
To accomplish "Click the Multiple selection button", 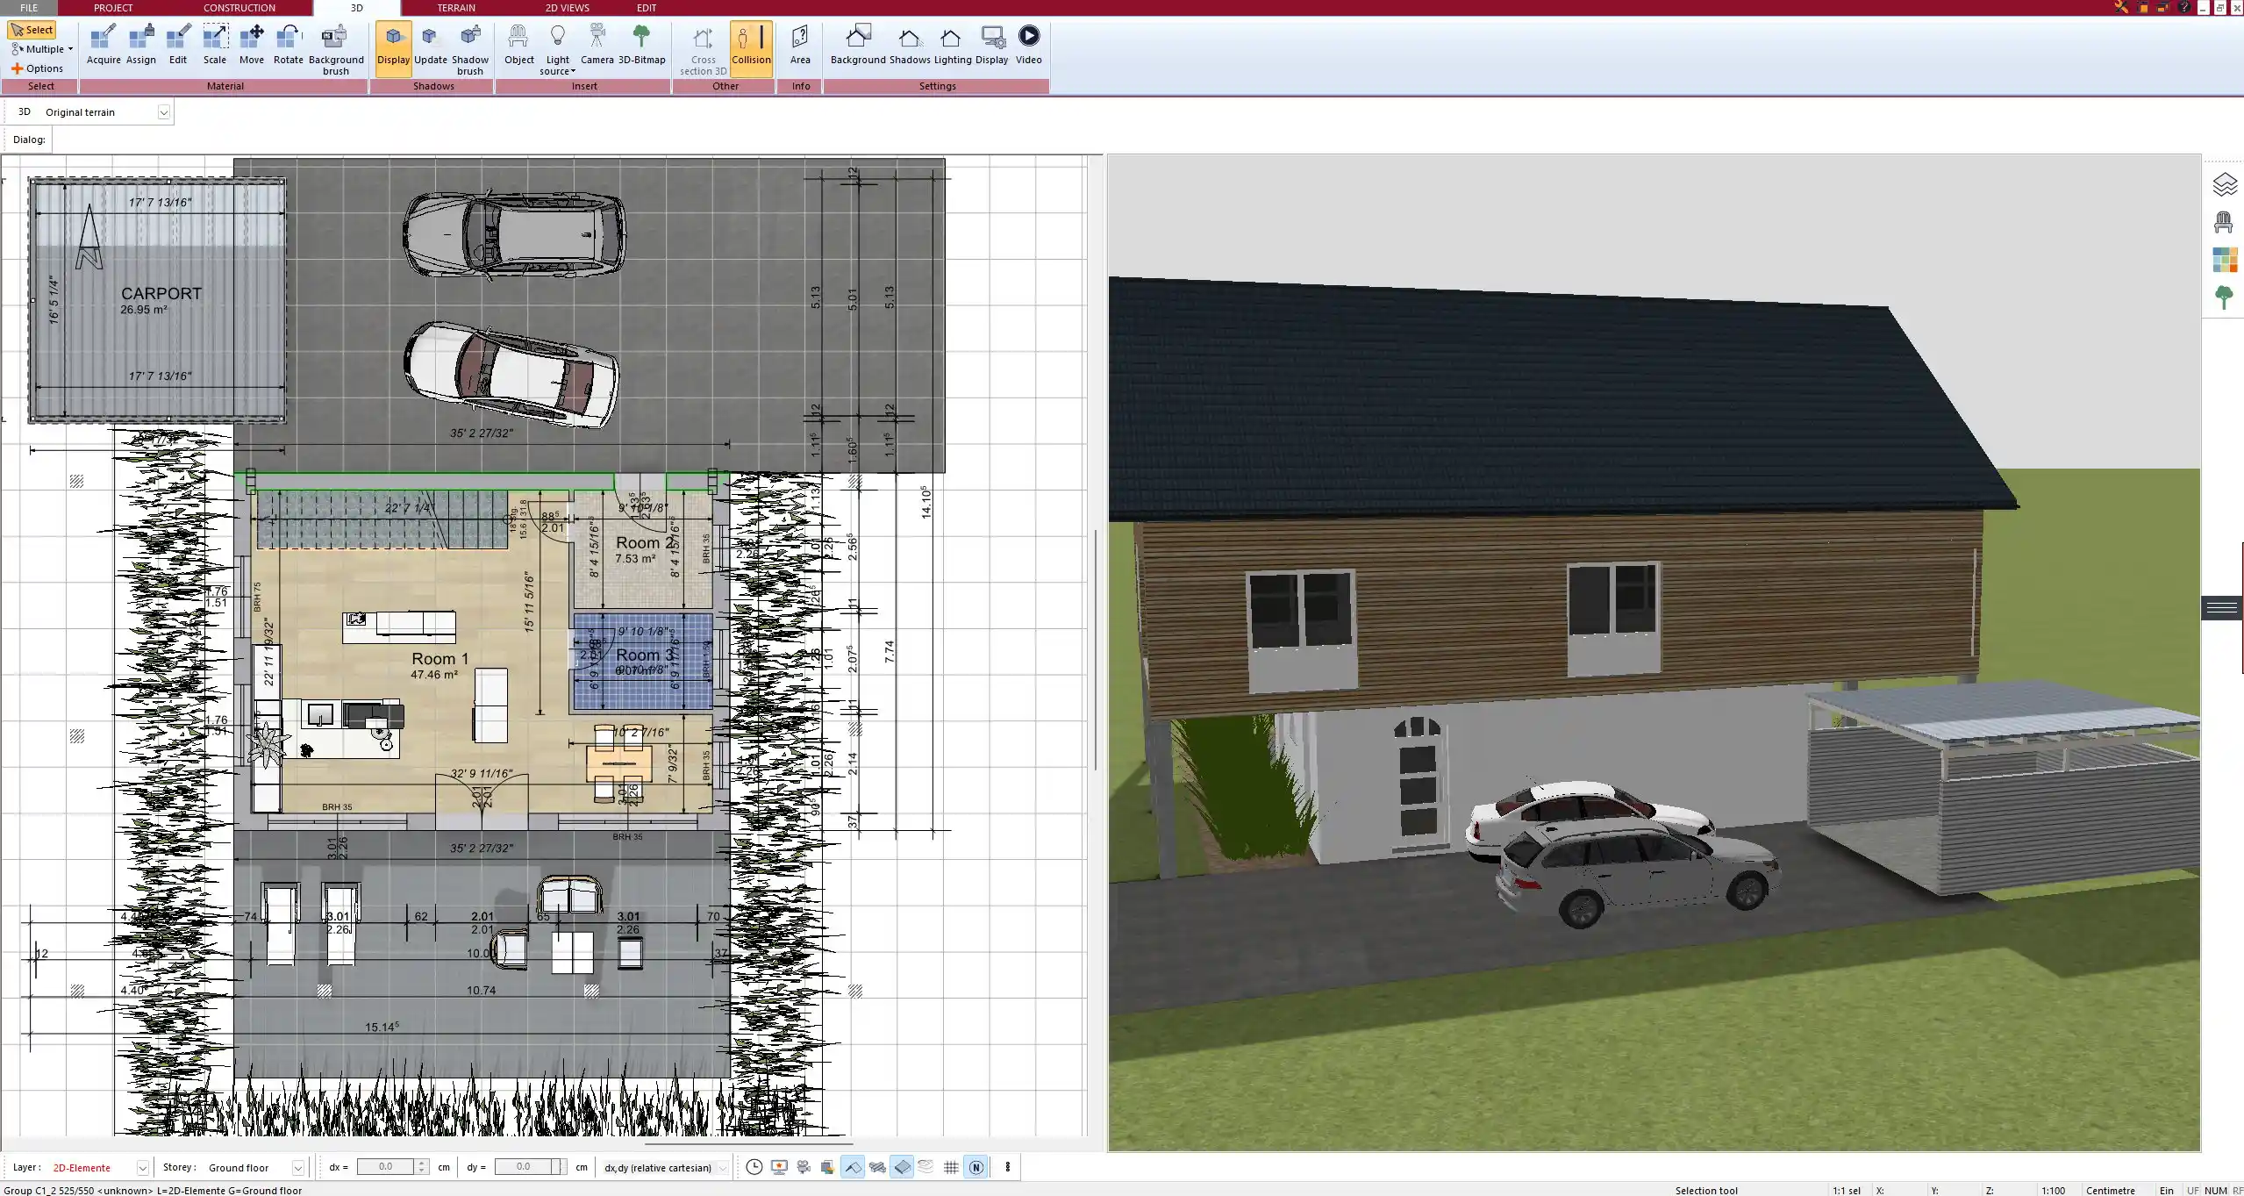I will (42, 49).
